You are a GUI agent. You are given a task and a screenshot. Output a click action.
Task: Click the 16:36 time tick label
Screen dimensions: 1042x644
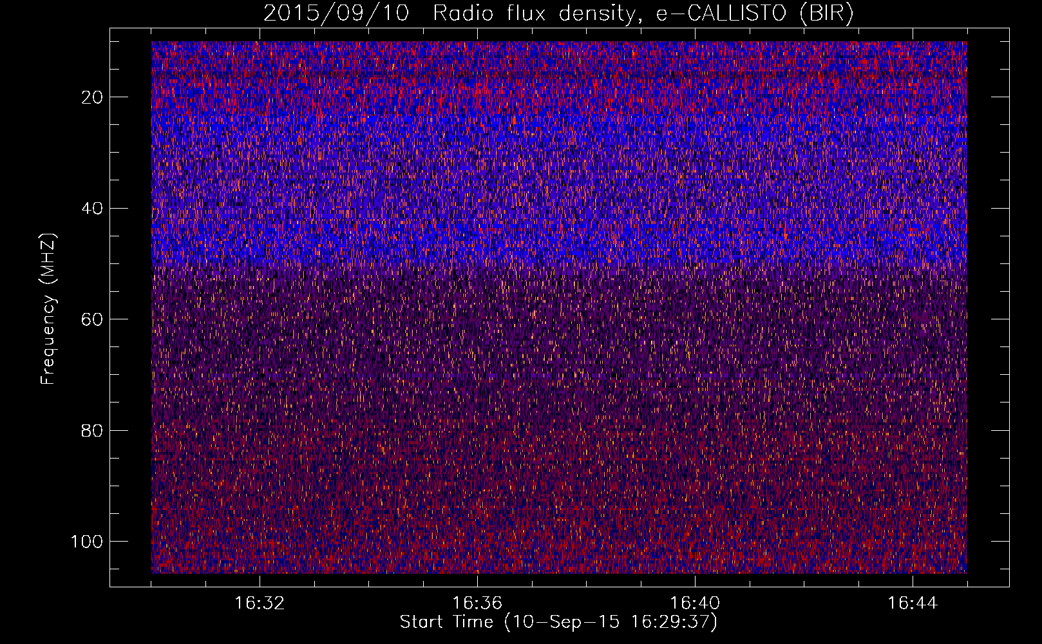coord(477,603)
